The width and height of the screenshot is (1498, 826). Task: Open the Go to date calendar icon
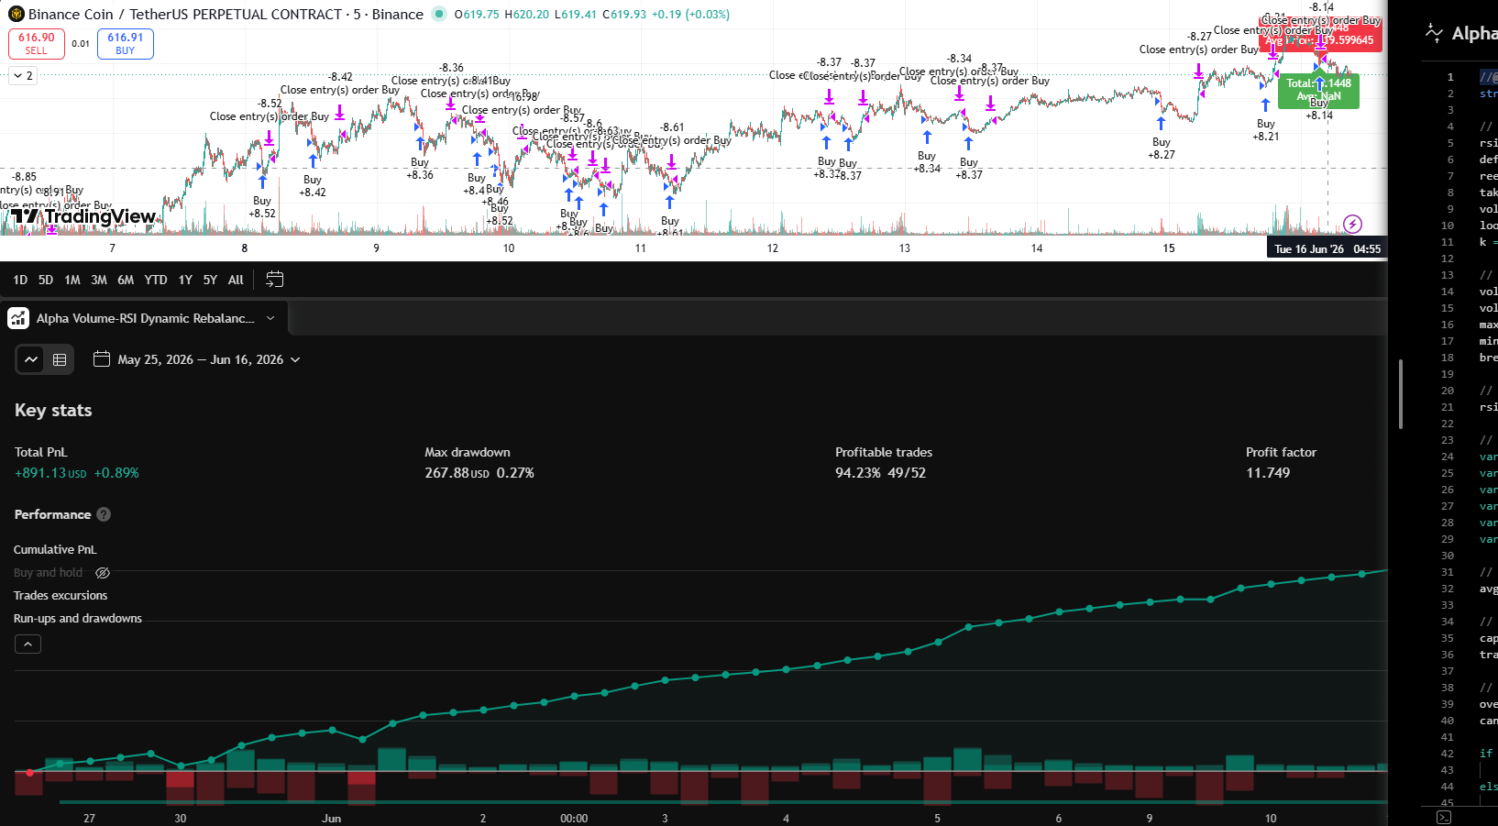tap(274, 280)
